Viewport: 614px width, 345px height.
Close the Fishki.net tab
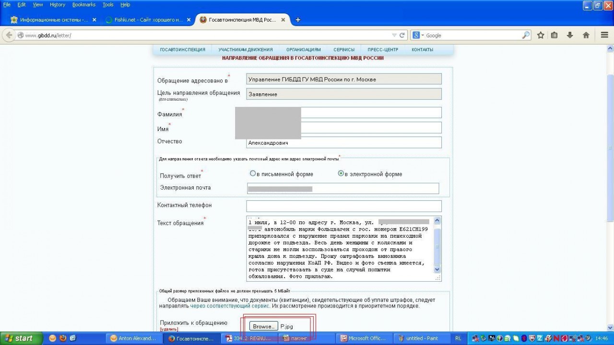coord(189,20)
